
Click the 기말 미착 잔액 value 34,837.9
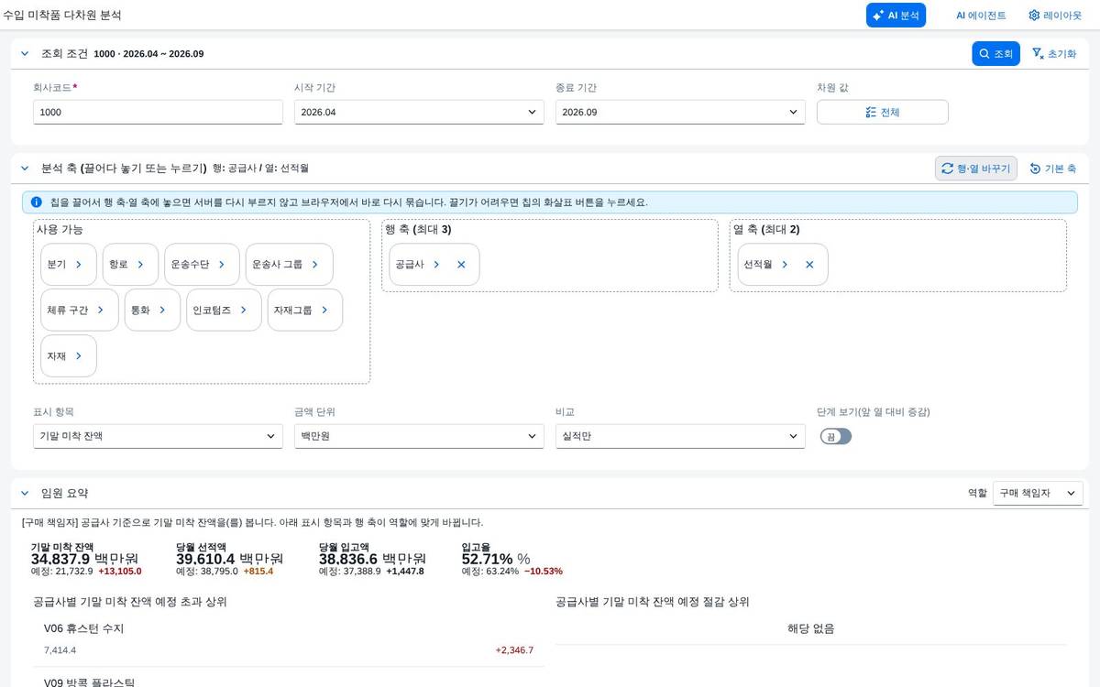60,559
